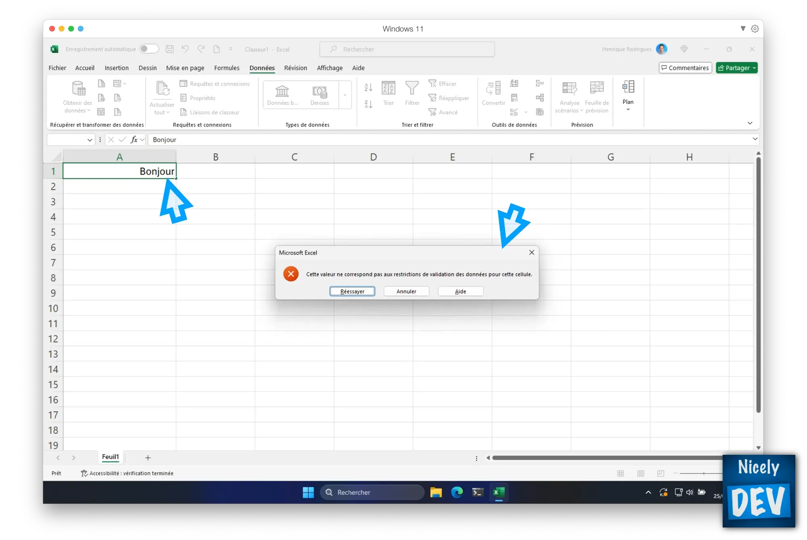Select the Données menu tab
807x540 pixels.
click(x=261, y=67)
